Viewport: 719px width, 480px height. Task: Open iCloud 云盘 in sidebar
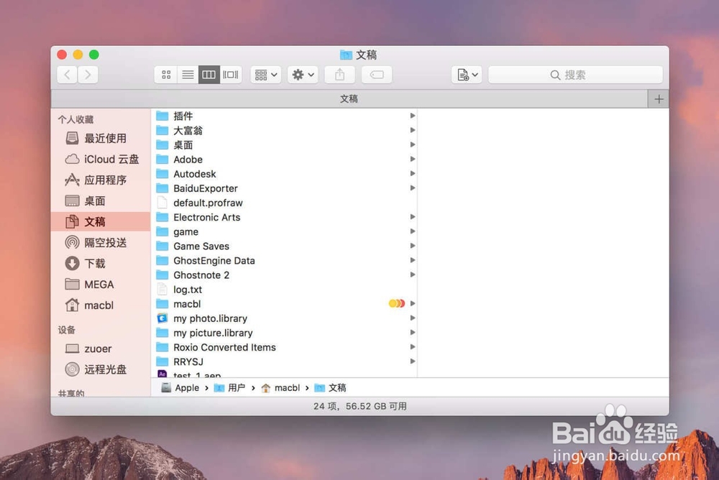click(x=101, y=159)
